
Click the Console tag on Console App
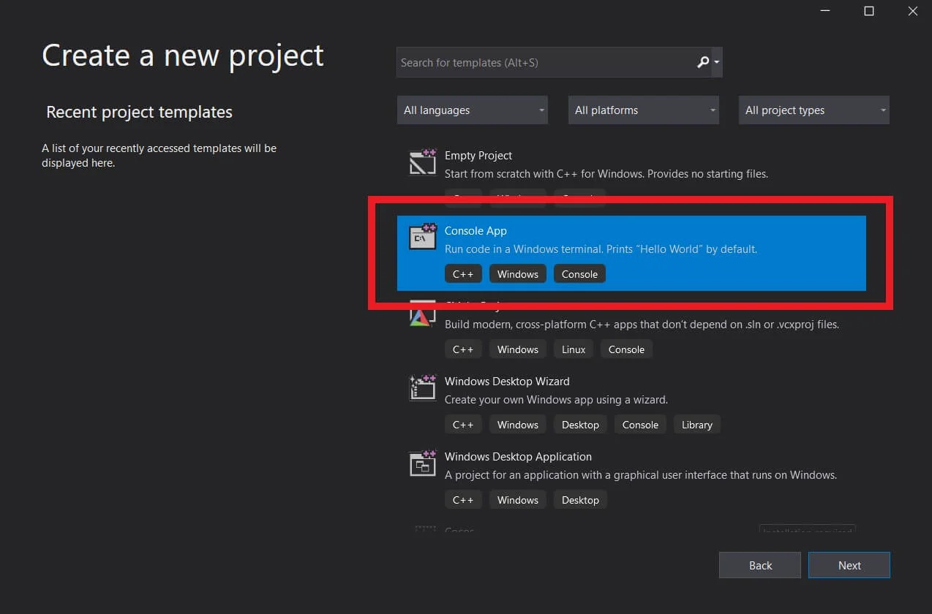coord(579,274)
